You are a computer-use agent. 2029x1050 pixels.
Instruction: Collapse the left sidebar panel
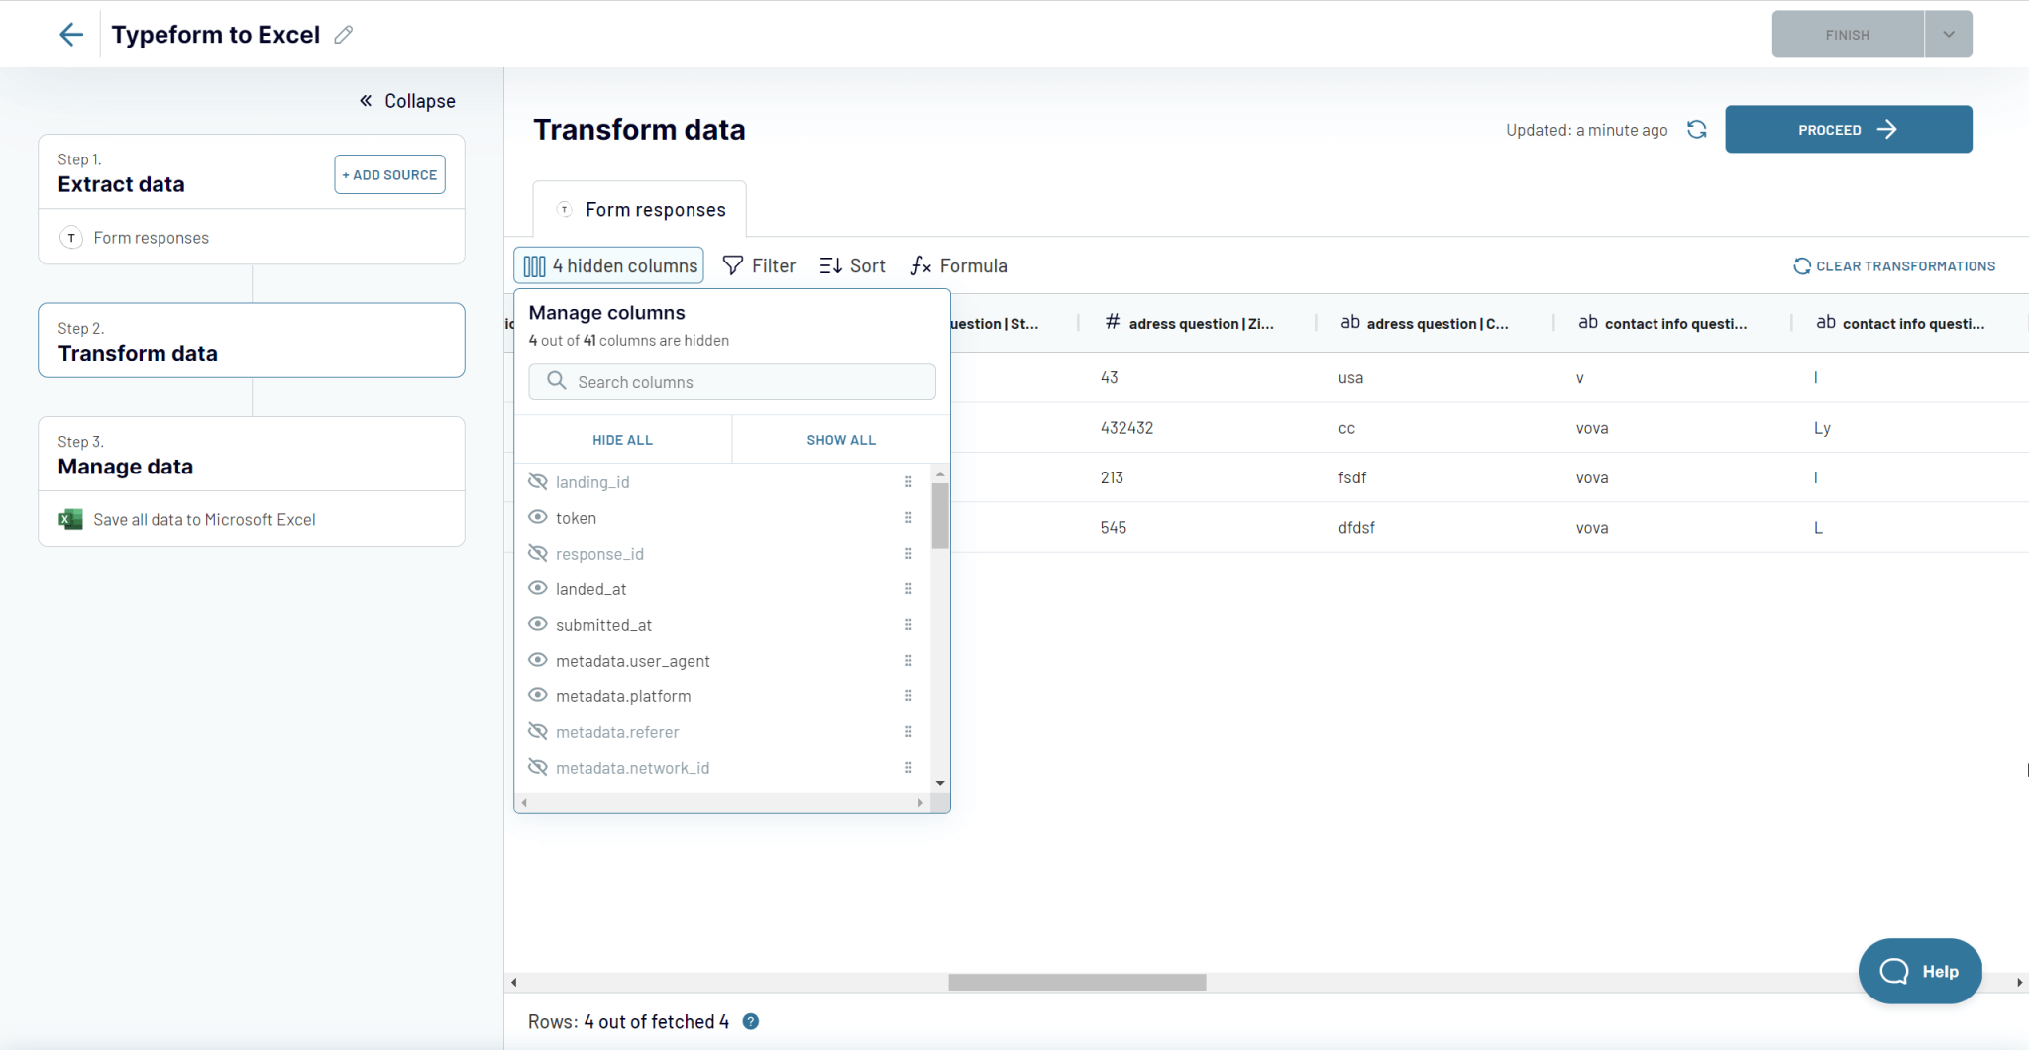pyautogui.click(x=406, y=100)
